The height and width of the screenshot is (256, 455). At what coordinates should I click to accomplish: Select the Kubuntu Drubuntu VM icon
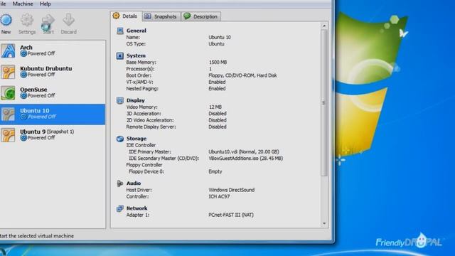click(8, 72)
